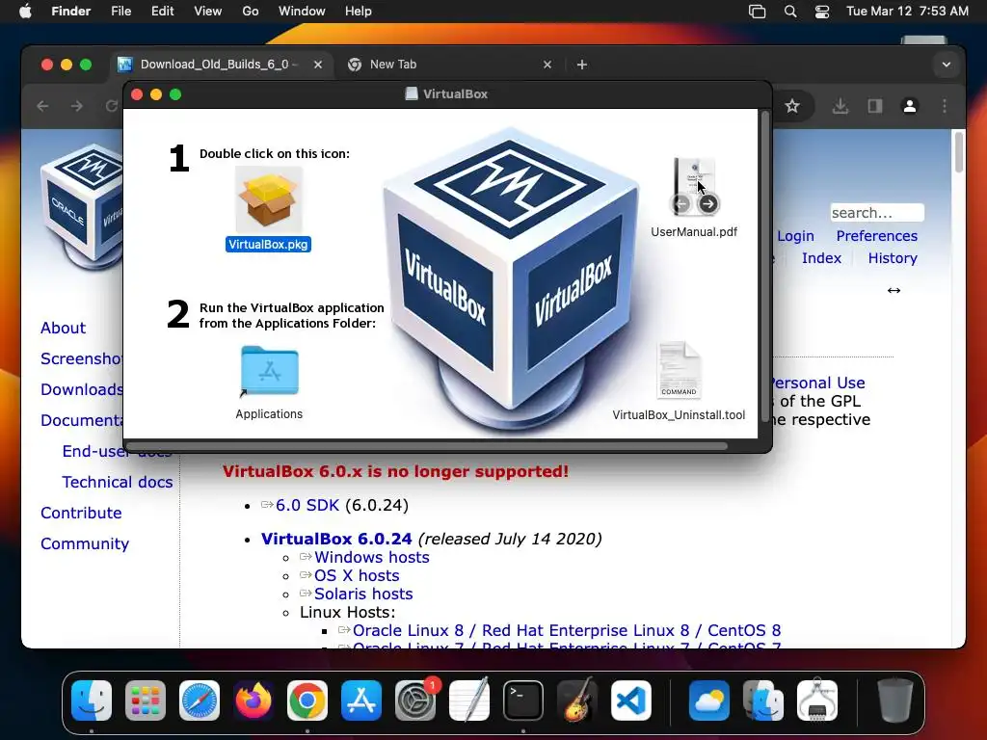Click the previous-page arrow on UserManual preview
The image size is (987, 740).
pos(681,204)
